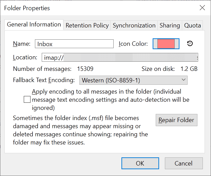The width and height of the screenshot is (211, 176).
Task: Click inside the imap:// Location field
Action: [120, 57]
